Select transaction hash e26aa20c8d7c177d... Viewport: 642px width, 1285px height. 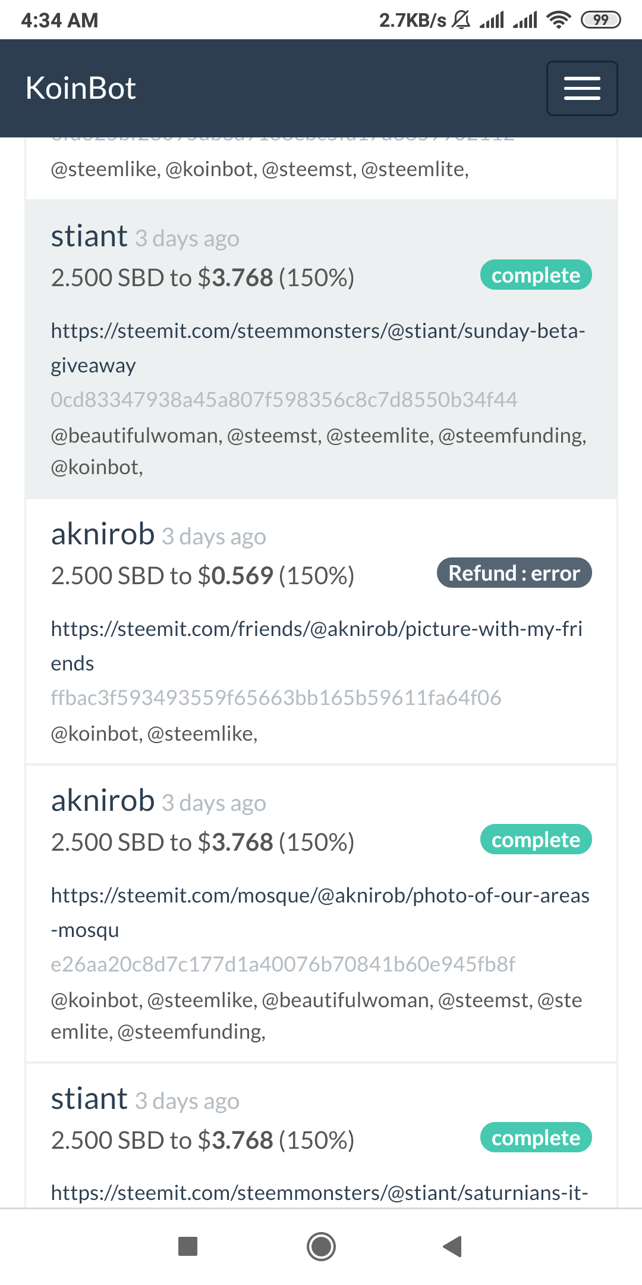pyautogui.click(x=282, y=964)
